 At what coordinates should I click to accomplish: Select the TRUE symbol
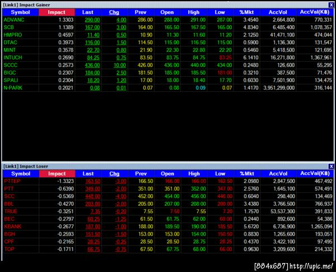coord(11,211)
